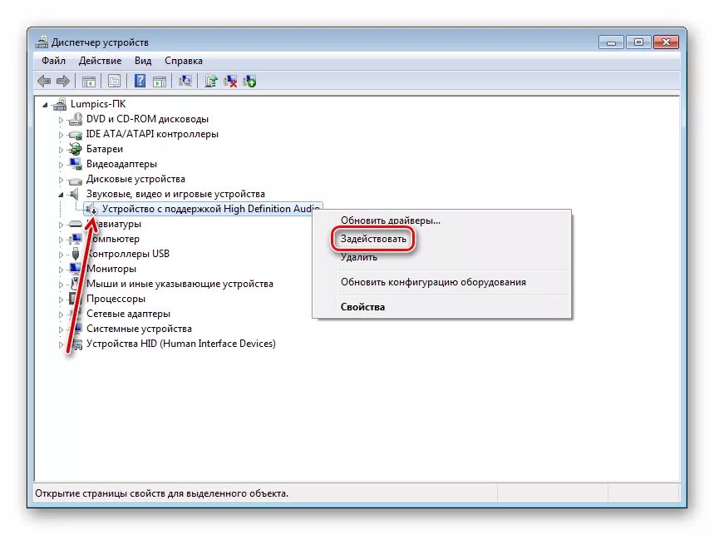Click the Device Manager title bar icon
Viewport: 714px width, 535px height.
(42, 42)
